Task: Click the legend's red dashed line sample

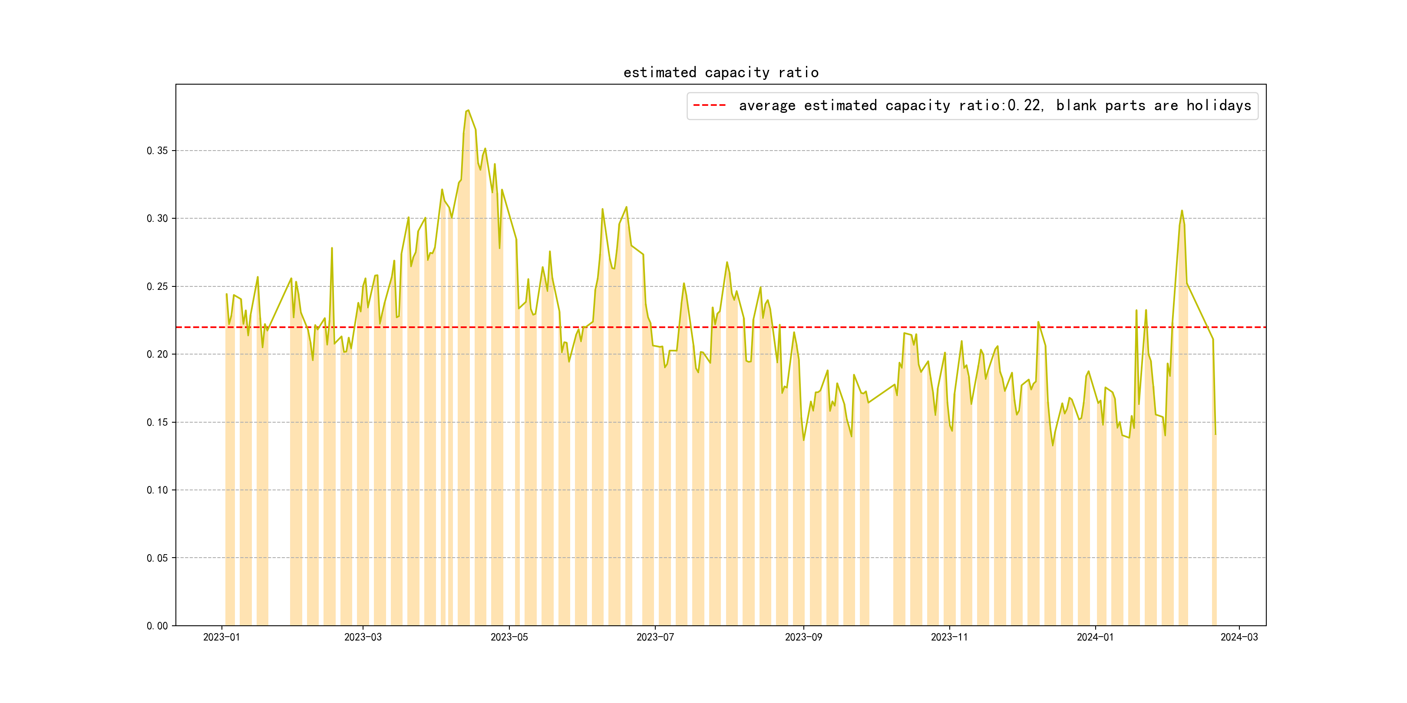Action: pos(709,105)
